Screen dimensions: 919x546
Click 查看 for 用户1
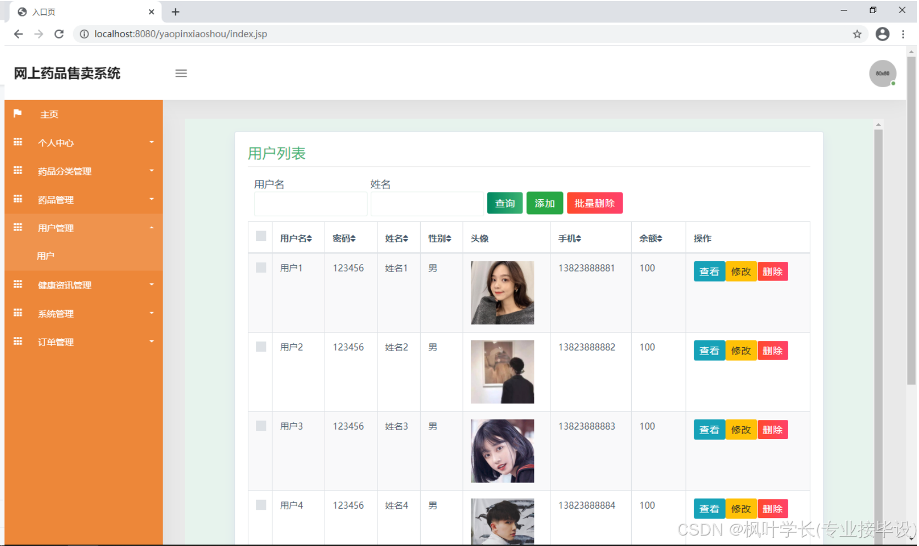709,272
